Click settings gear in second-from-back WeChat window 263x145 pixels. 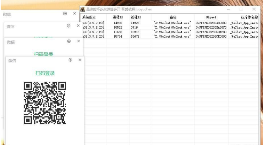point(68,26)
